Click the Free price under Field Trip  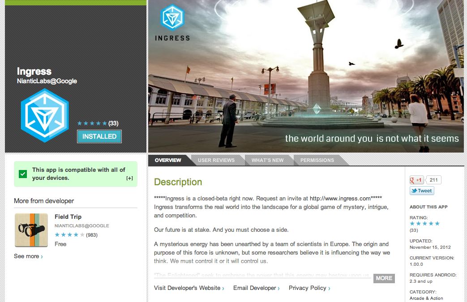coord(60,244)
